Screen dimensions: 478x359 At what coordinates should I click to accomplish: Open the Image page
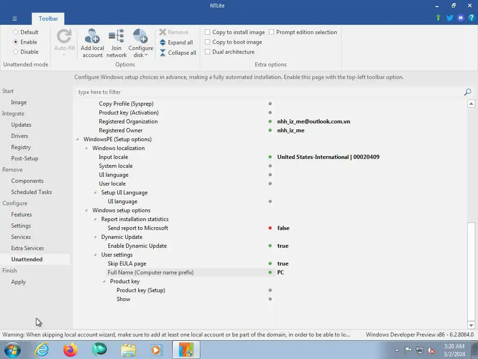19,102
